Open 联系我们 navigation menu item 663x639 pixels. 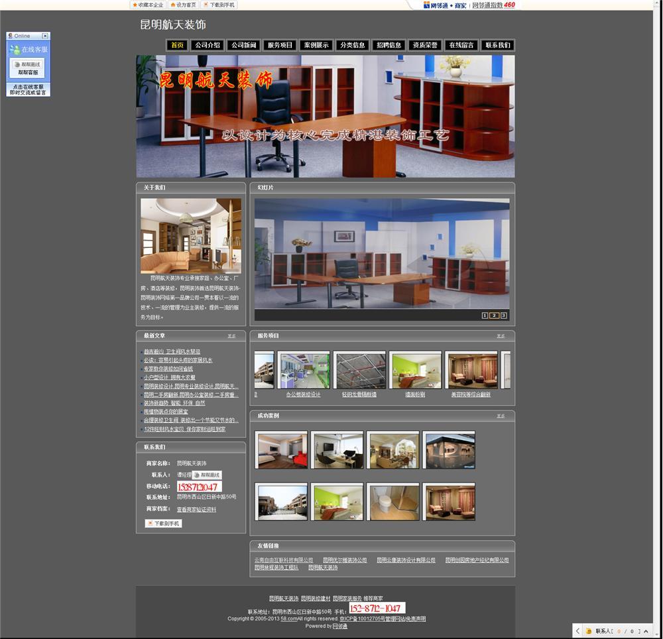(497, 45)
